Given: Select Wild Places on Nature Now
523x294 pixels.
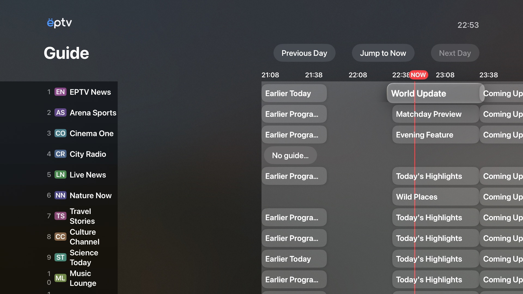Looking at the screenshot, I should 436,197.
